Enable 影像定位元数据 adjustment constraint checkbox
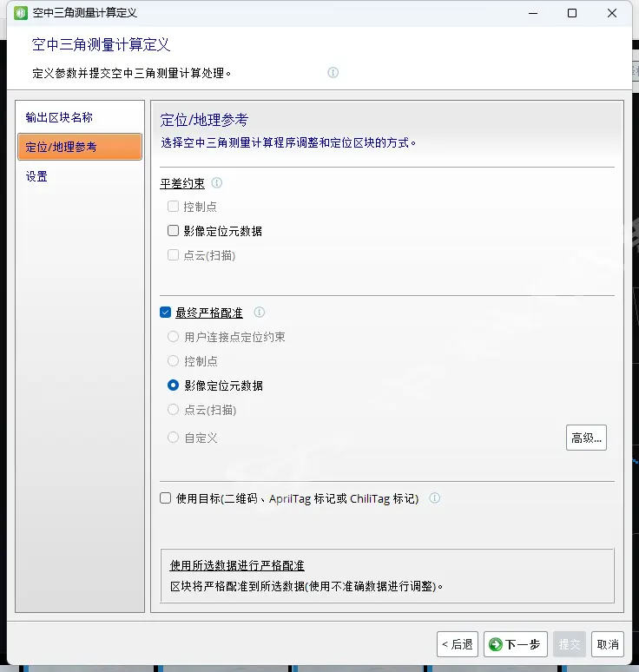Viewport: 639px width, 672px height. click(x=173, y=231)
